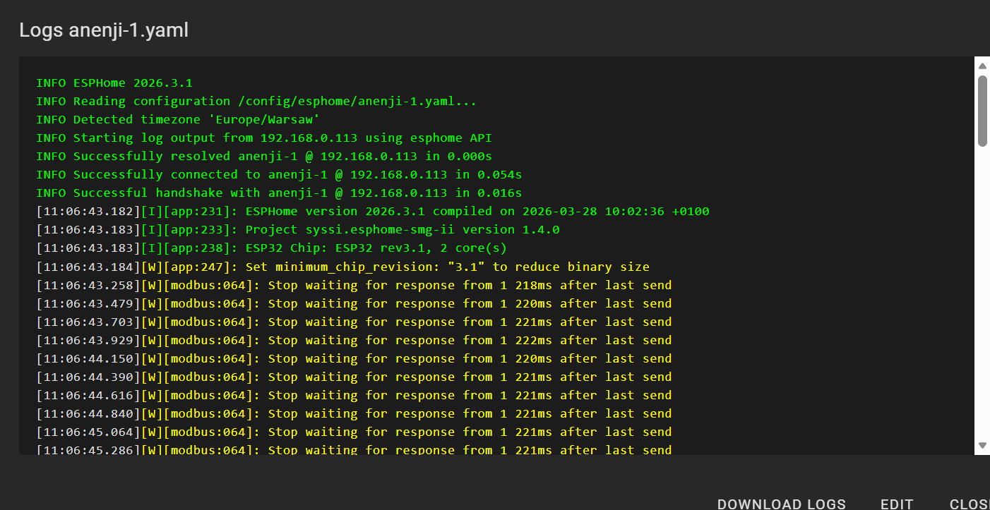Select the Detected timezone 'Europe/Warsaw' line
Viewport: 990px width, 510px height.
178,120
